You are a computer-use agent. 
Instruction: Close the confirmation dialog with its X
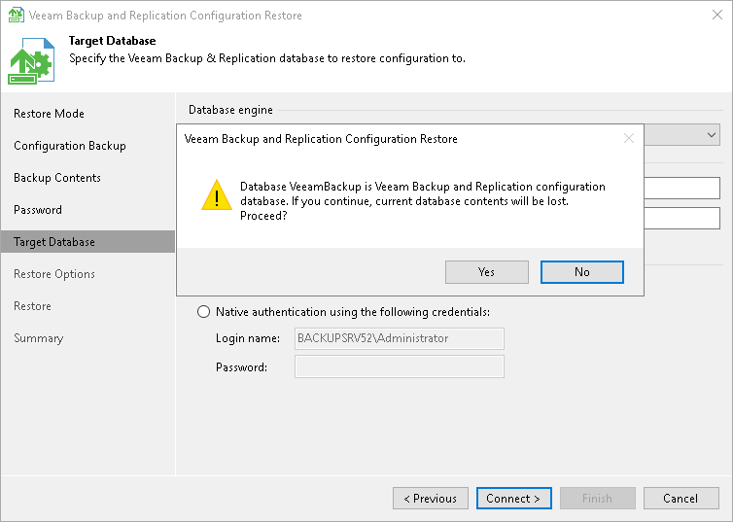pos(629,138)
